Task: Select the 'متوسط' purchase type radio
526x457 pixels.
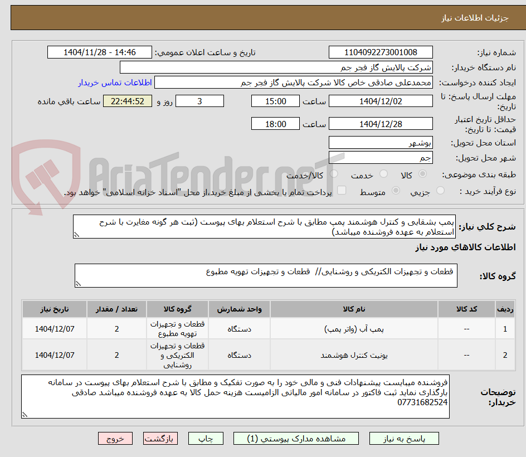Action: pyautogui.click(x=396, y=190)
